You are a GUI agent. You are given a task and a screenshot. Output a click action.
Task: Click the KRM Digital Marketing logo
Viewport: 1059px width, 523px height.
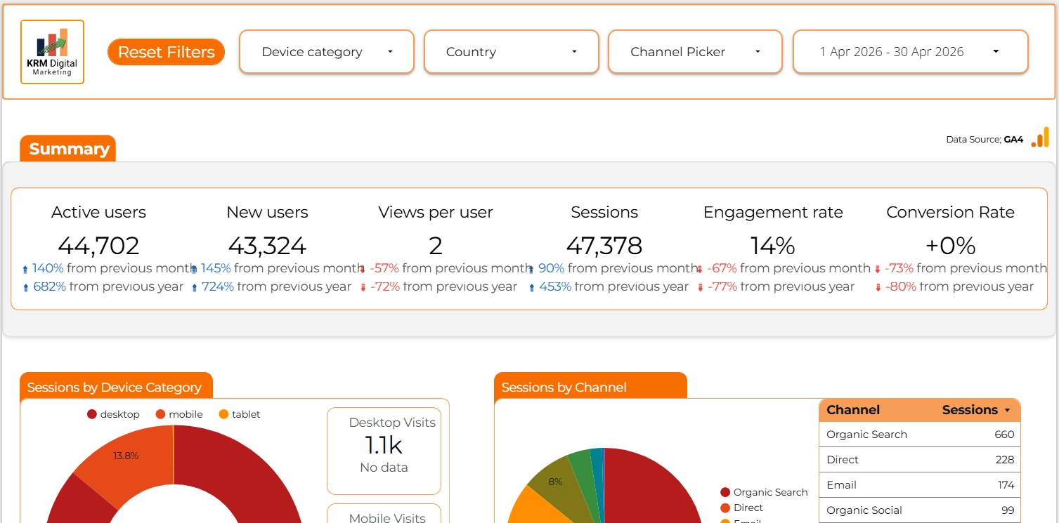(x=53, y=52)
